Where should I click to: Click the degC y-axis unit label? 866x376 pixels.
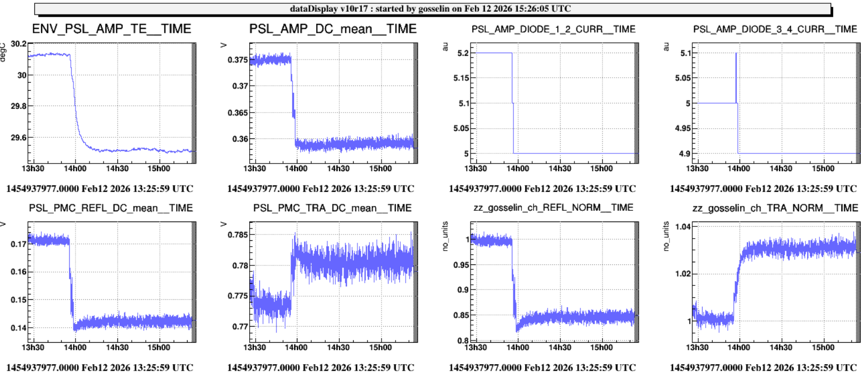click(3, 53)
